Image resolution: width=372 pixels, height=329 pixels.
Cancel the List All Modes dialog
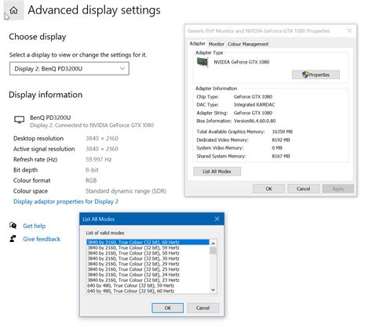coord(203,308)
